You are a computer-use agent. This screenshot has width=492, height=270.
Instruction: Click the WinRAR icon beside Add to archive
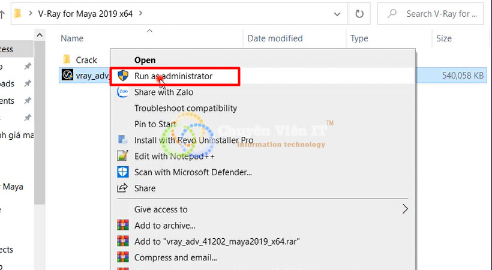122,225
